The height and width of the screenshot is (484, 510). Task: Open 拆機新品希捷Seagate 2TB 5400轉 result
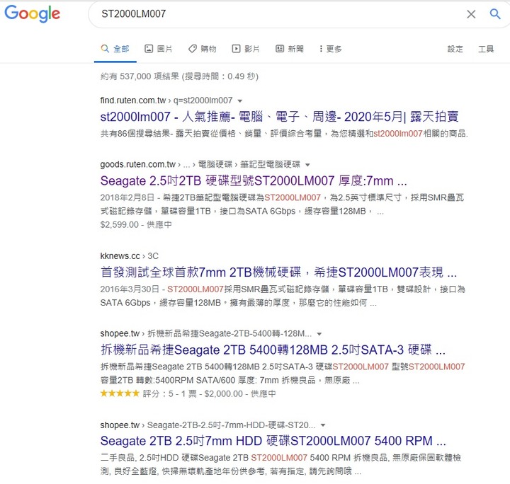point(273,350)
